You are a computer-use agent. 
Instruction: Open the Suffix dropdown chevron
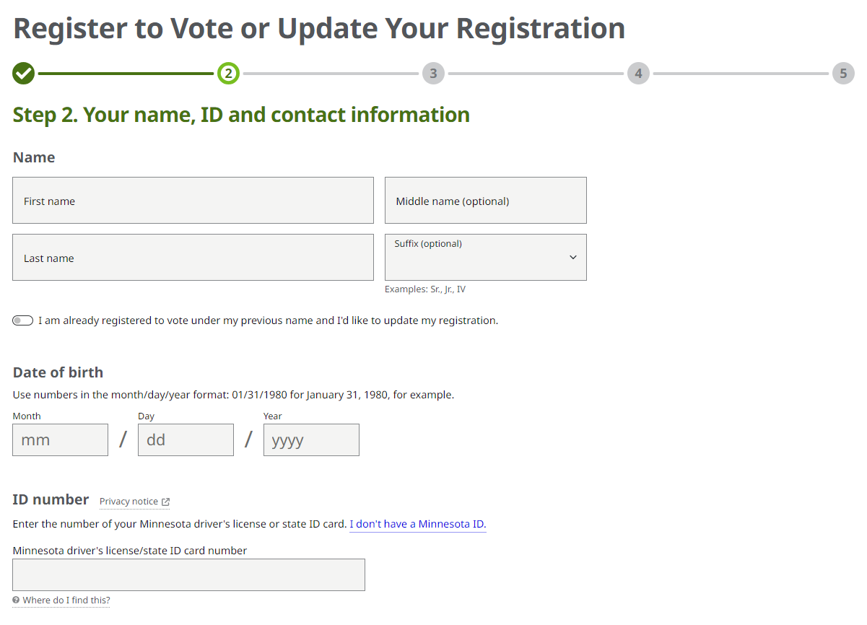(573, 257)
